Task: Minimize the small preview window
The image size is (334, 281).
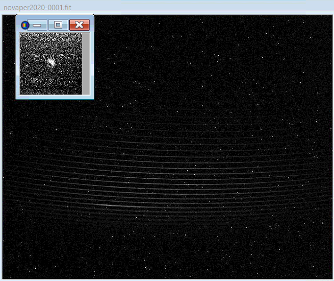Action: pyautogui.click(x=38, y=25)
